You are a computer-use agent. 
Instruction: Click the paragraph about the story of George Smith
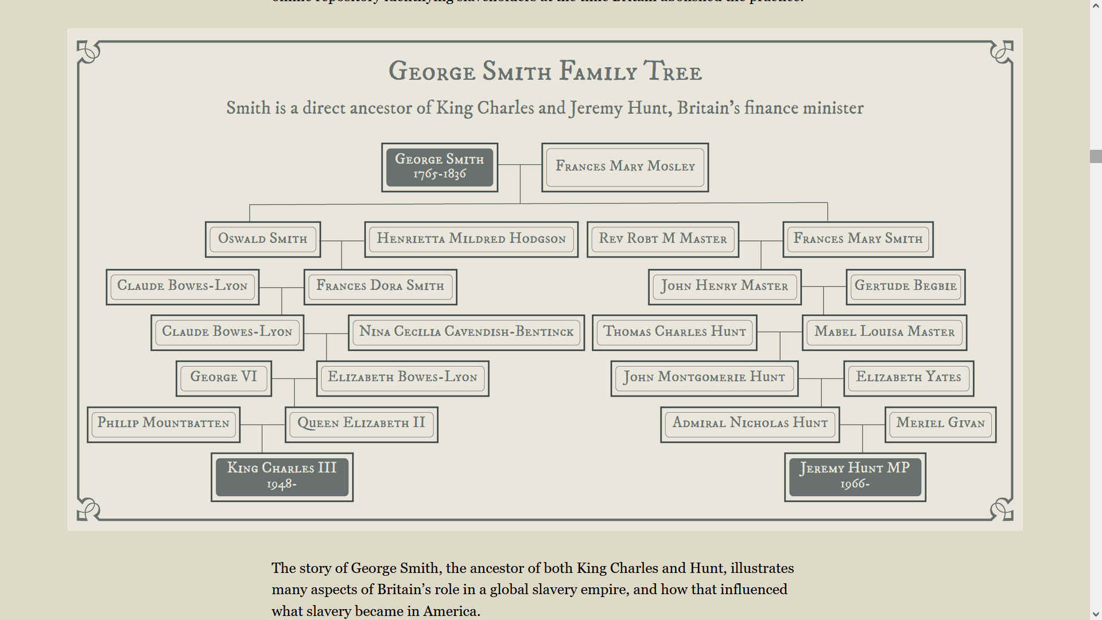pyautogui.click(x=533, y=590)
